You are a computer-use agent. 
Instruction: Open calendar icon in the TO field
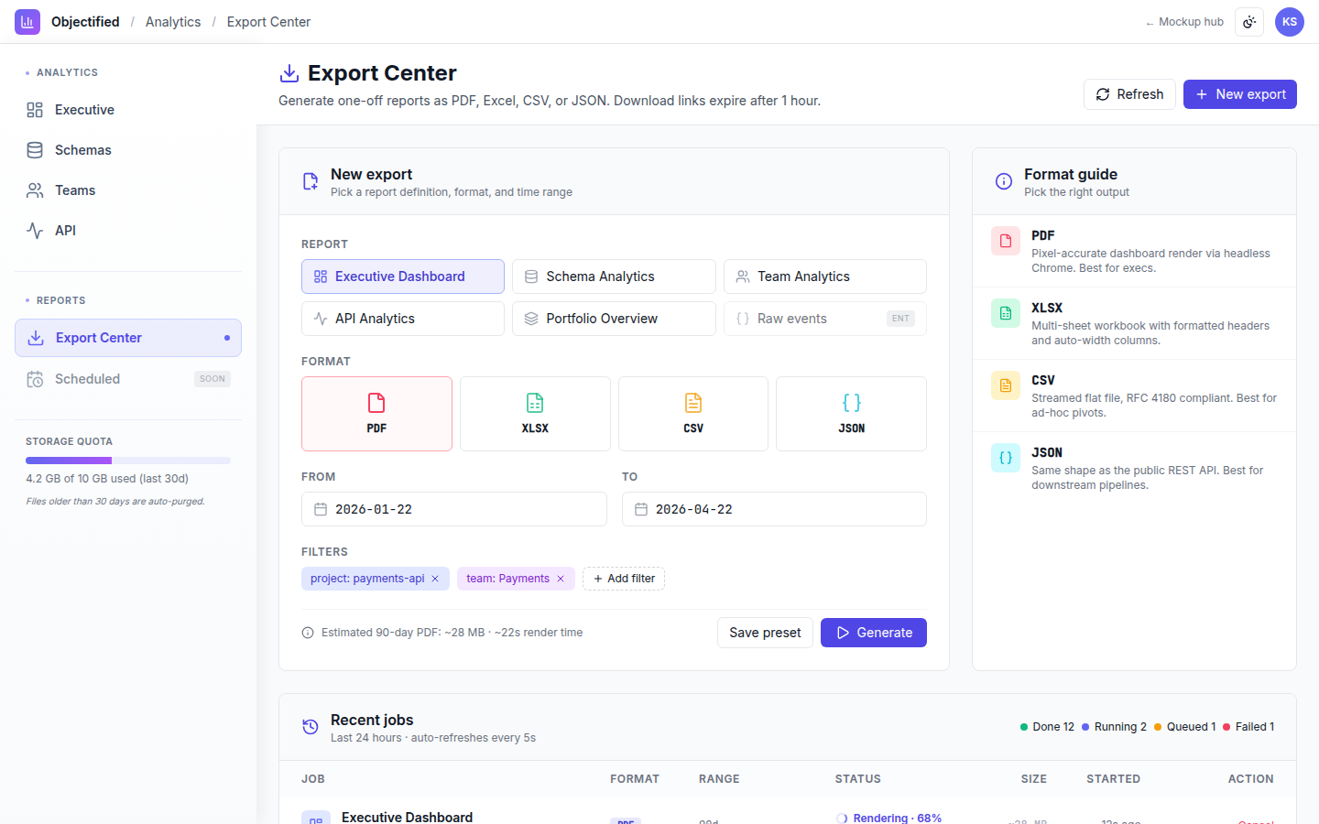641,509
